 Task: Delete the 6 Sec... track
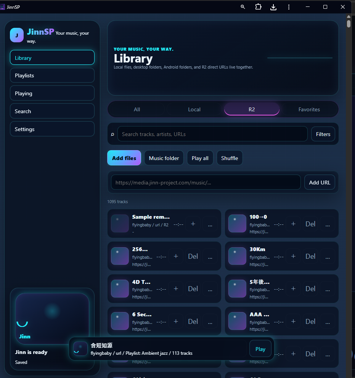pos(193,321)
